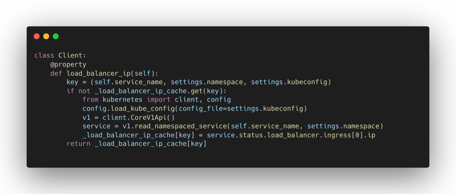Viewport: 456px width, 194px height.
Task: Click the kubernetes module name in import
Action: (123, 100)
